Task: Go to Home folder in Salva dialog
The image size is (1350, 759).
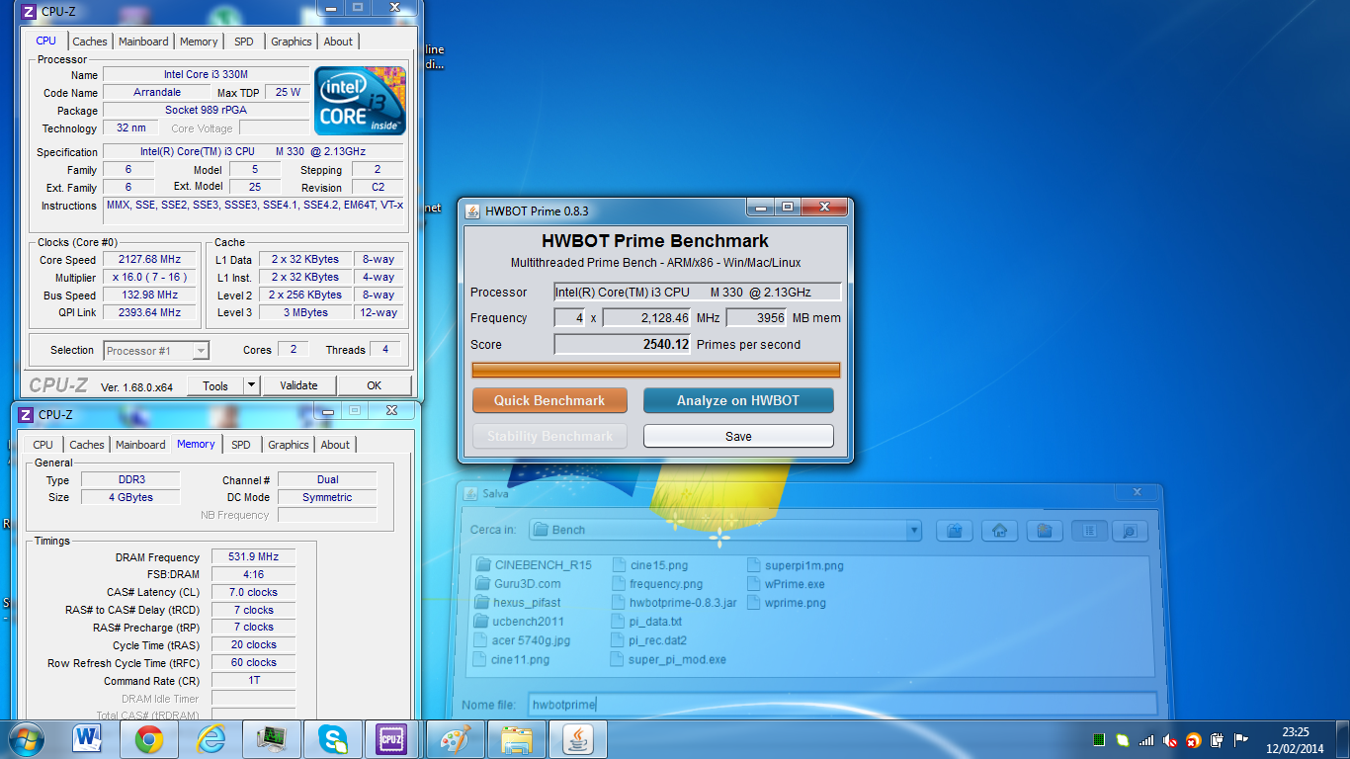Action: [999, 531]
